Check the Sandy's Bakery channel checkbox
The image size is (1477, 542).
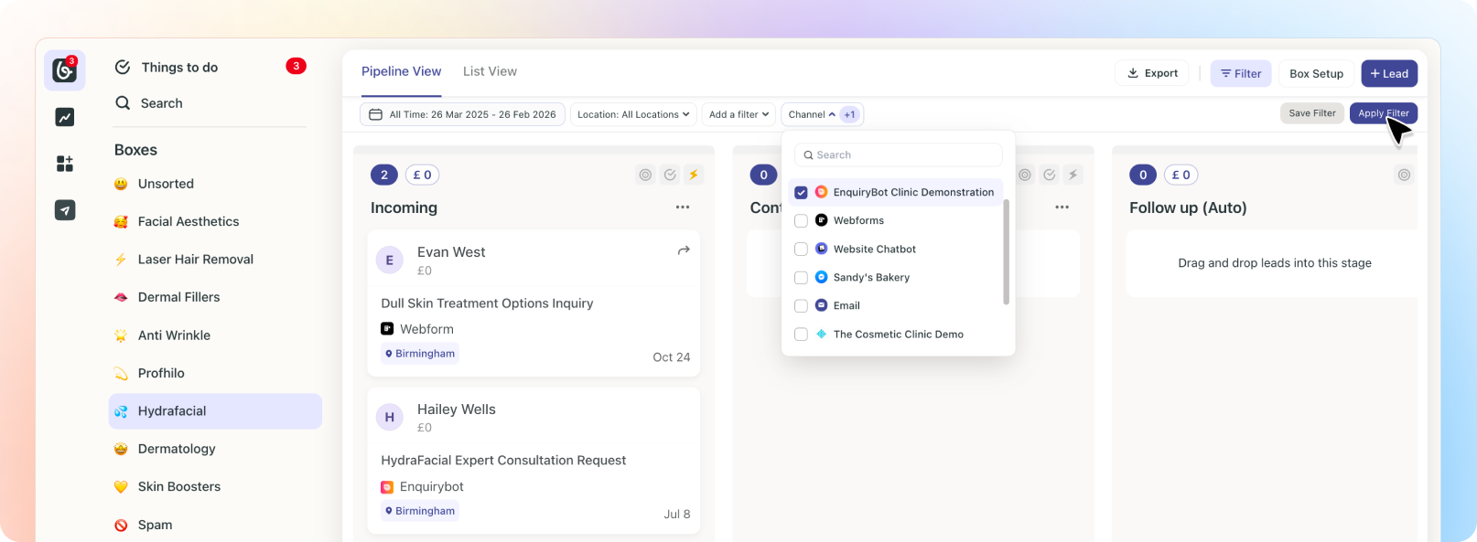click(x=801, y=278)
